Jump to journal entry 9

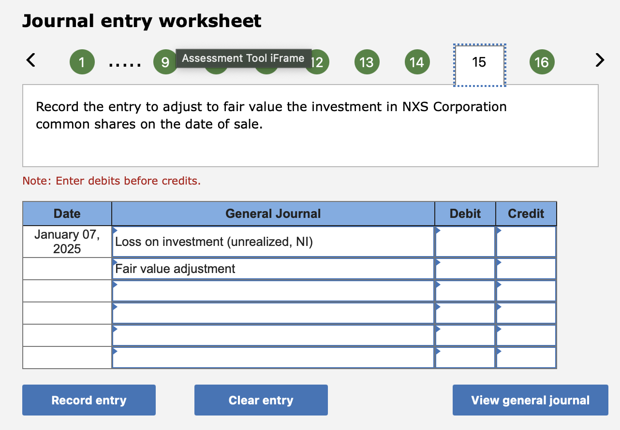coord(165,62)
